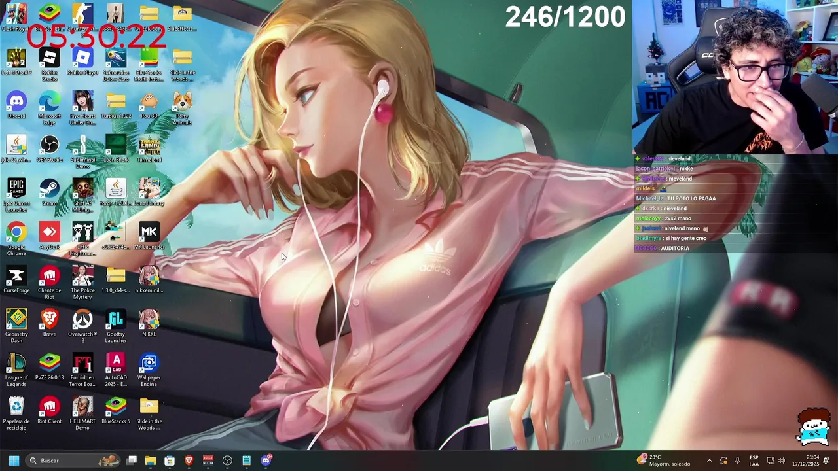Select the Geometry Dash shortcut
This screenshot has height=471, width=838.
pyautogui.click(x=16, y=326)
